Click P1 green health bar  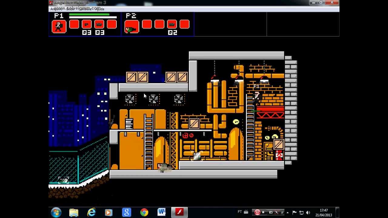[x=89, y=14]
